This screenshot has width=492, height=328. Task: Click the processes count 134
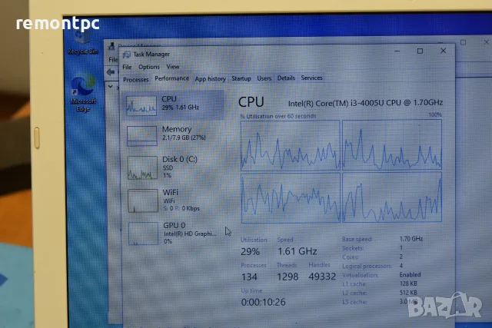pos(249,277)
